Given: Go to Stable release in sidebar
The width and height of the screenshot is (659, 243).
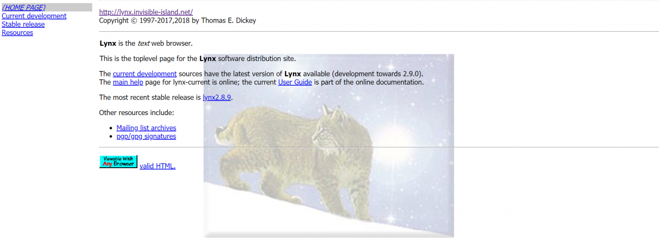Looking at the screenshot, I should 23,24.
